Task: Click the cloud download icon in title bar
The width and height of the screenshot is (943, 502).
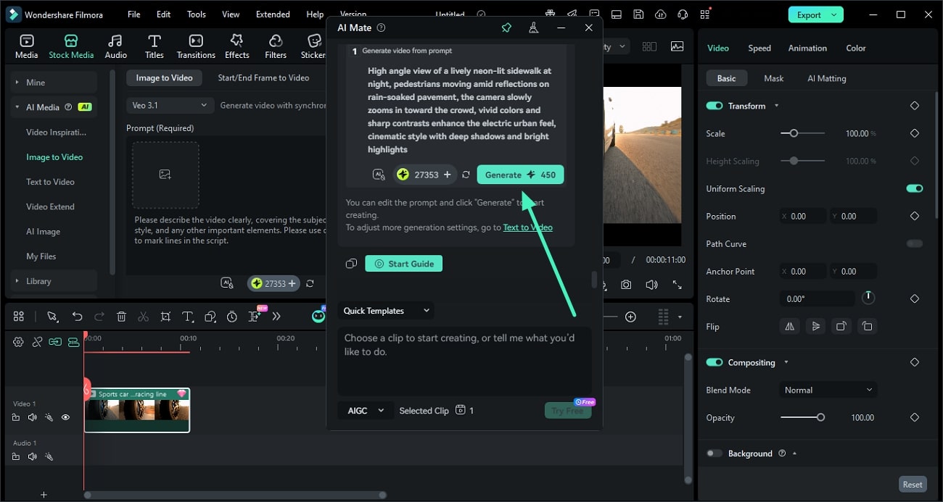Action: click(660, 14)
